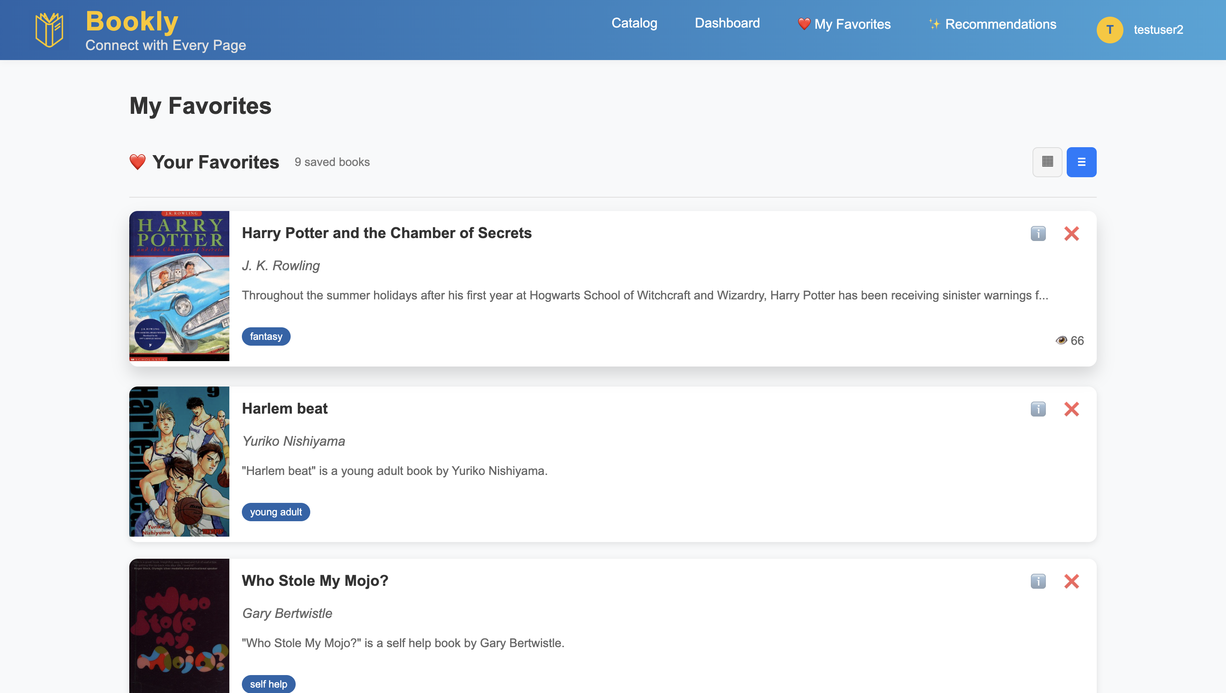Open the testuser2 account menu

pyautogui.click(x=1158, y=30)
